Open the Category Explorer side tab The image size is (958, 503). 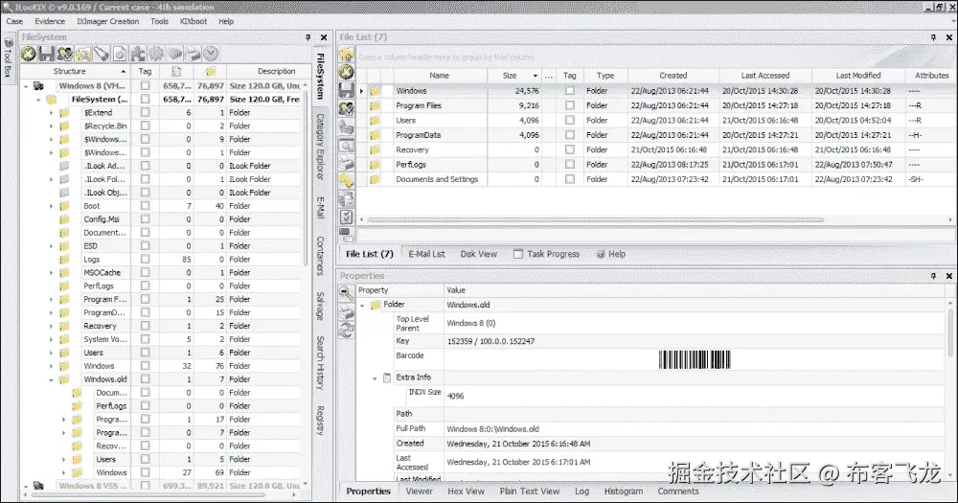coord(320,147)
